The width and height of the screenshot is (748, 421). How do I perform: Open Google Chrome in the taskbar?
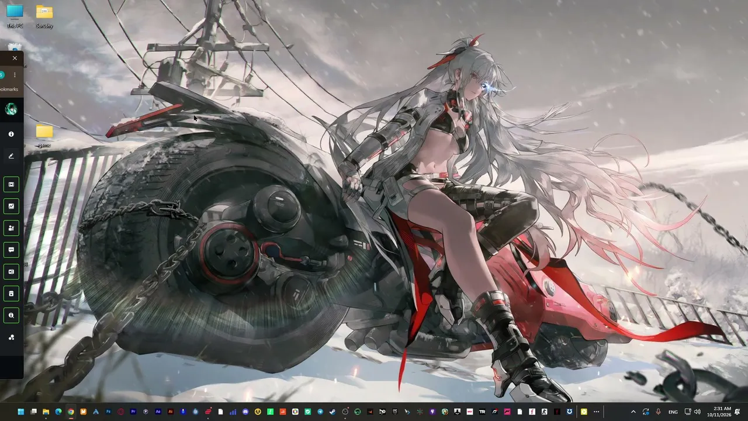[x=71, y=412]
